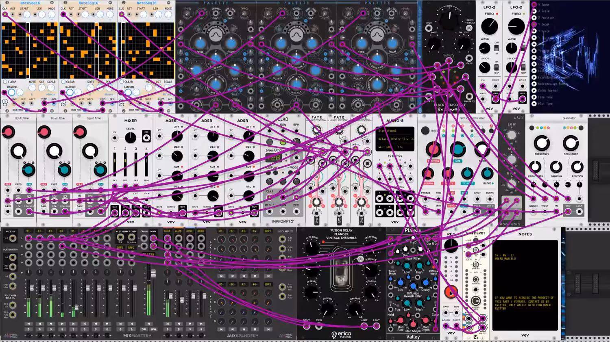Click the LOW knob on the EQ3 module
The image size is (610, 342).
point(512,135)
